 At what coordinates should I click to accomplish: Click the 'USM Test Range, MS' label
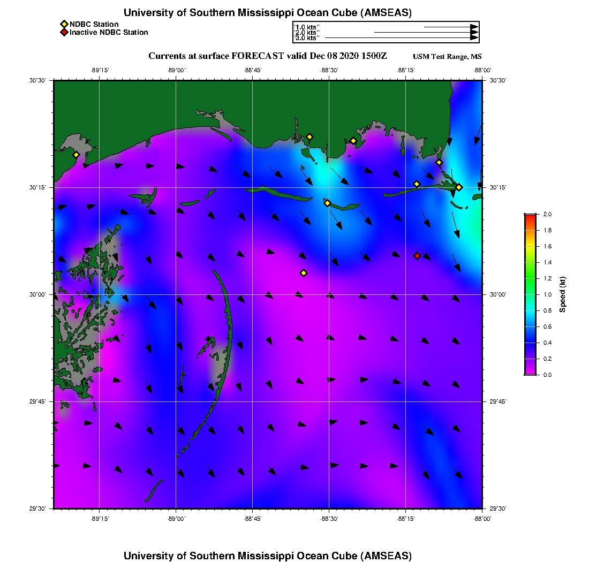pos(447,57)
